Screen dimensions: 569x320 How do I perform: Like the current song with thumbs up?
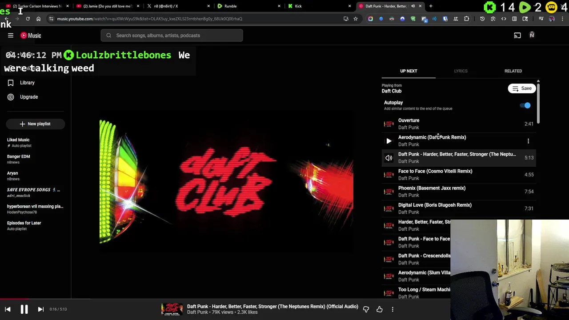click(379, 309)
